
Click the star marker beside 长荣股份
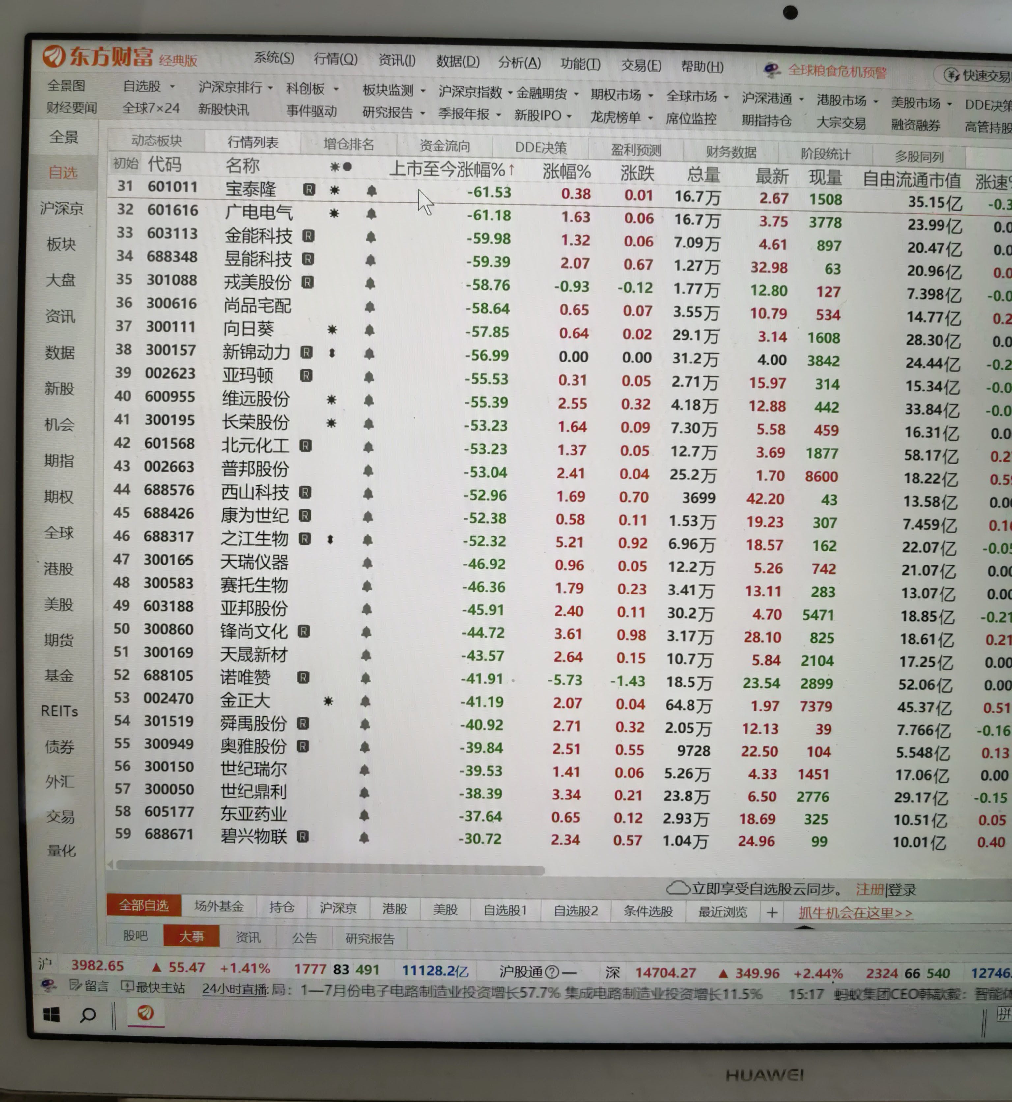point(331,423)
